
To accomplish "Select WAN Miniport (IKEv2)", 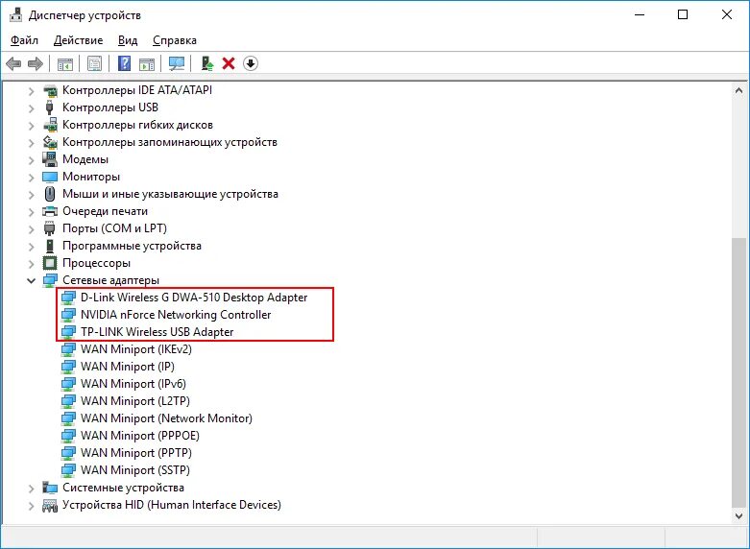I will coord(135,349).
